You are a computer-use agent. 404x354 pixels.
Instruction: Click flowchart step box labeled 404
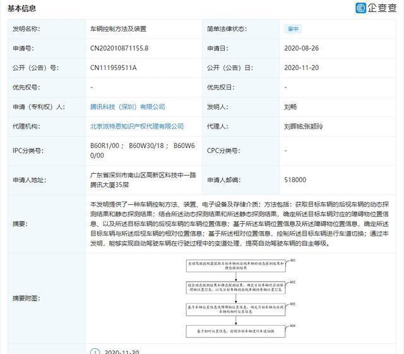click(x=235, y=331)
